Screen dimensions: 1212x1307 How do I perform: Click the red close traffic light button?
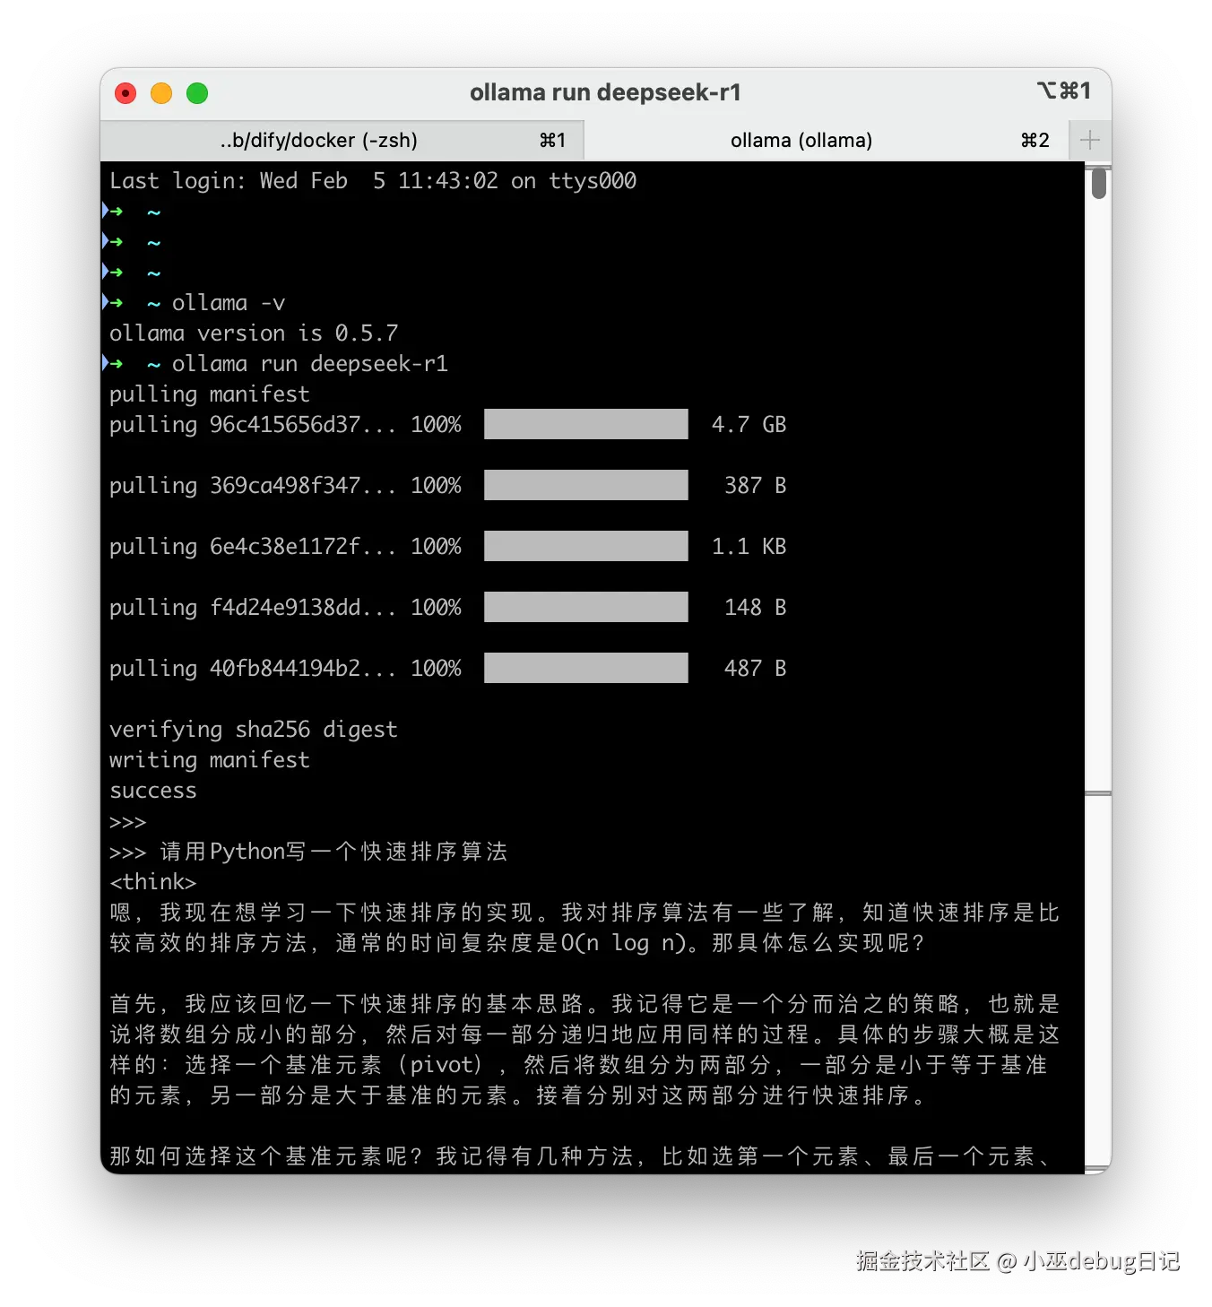125,92
